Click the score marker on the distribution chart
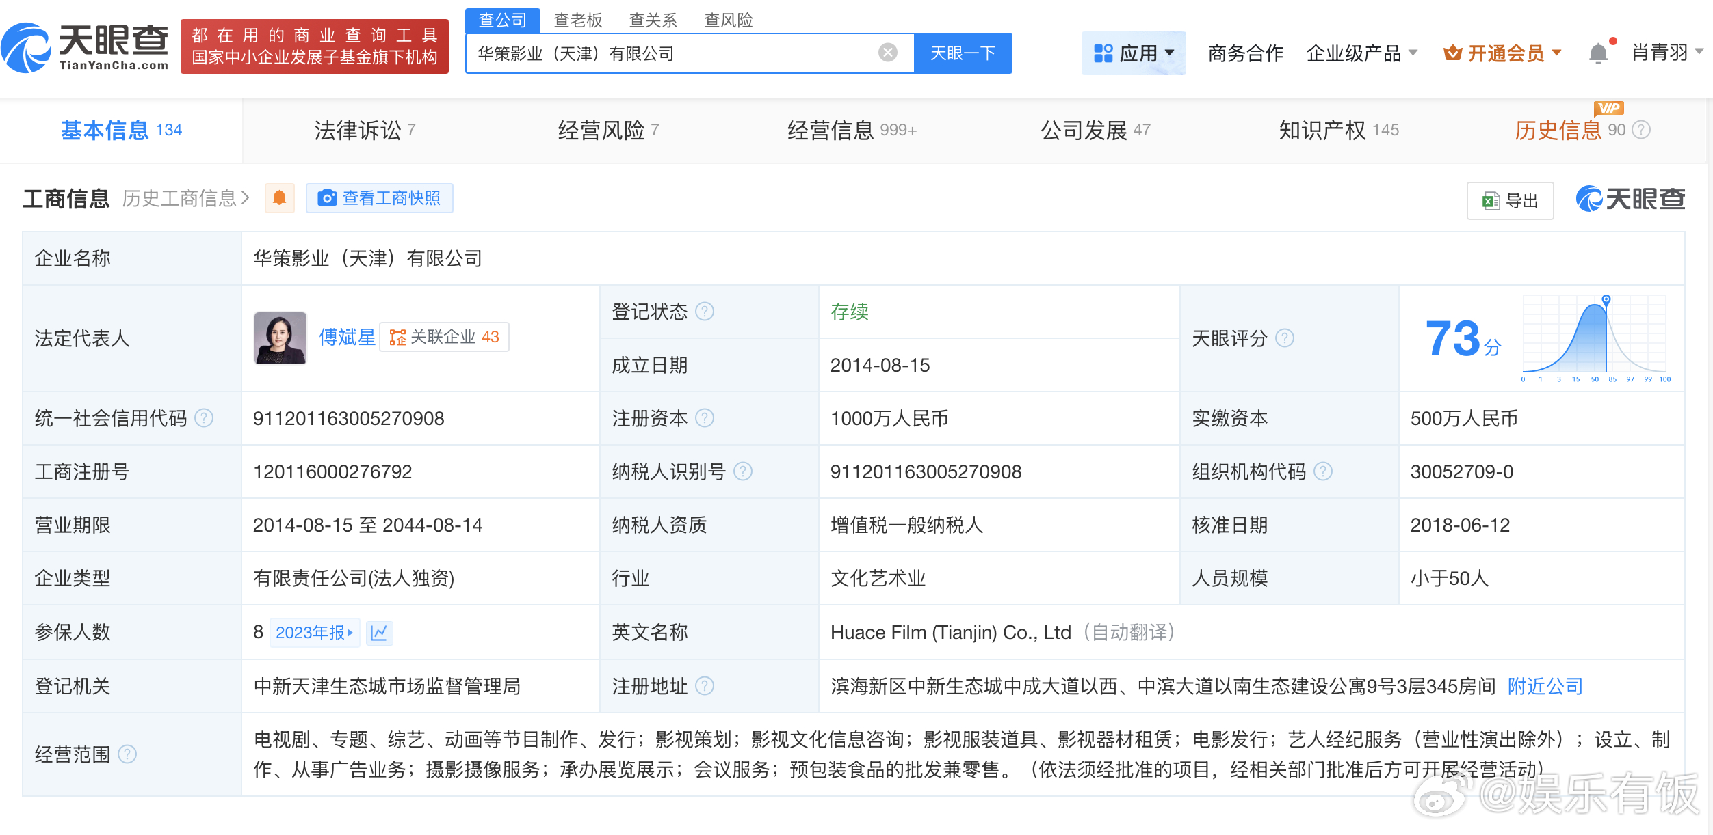Screen dimensions: 1713x835 [x=1606, y=299]
